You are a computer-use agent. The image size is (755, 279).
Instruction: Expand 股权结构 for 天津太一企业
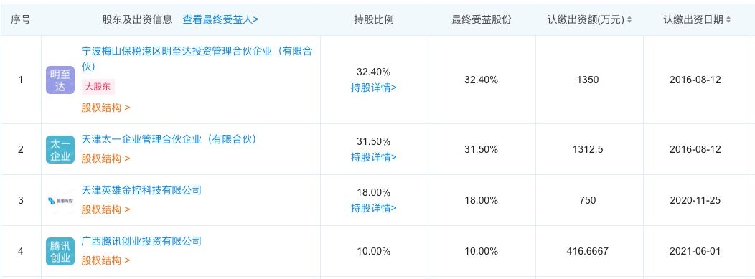pyautogui.click(x=105, y=159)
